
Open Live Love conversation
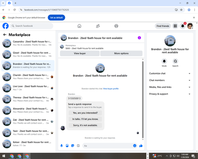pos(28,88)
